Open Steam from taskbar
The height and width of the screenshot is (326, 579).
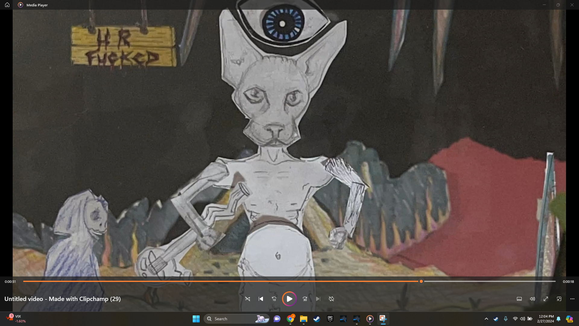coord(317,319)
